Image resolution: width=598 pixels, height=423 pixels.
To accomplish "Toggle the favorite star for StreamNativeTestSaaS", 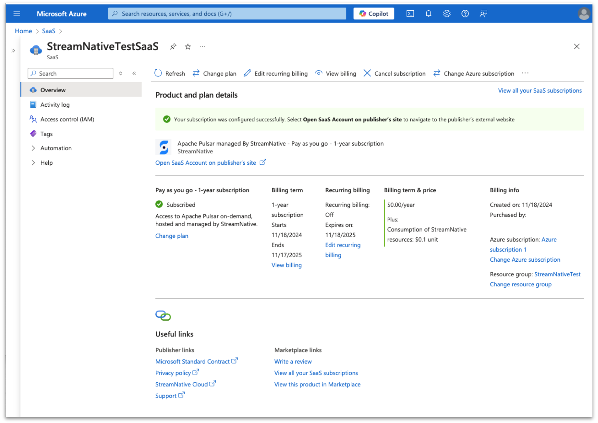I will pos(188,46).
